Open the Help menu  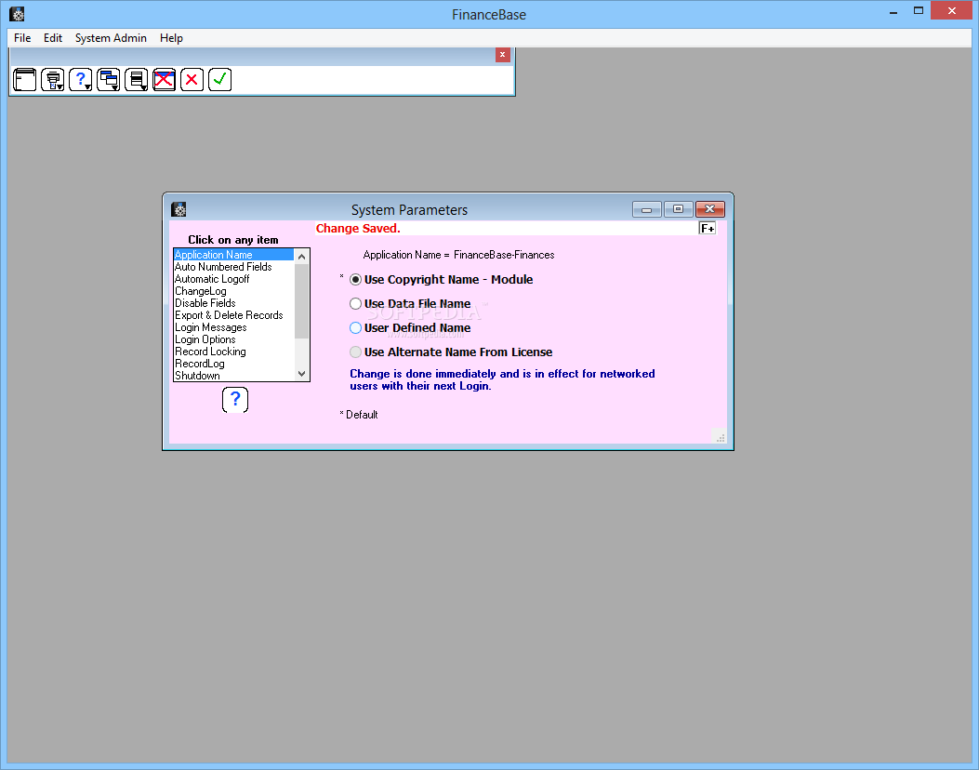pos(171,38)
